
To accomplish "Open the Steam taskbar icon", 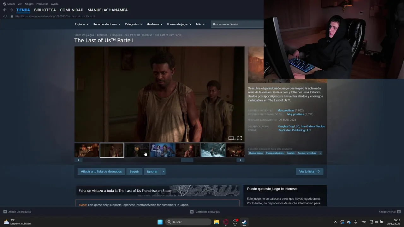I will pos(244,222).
